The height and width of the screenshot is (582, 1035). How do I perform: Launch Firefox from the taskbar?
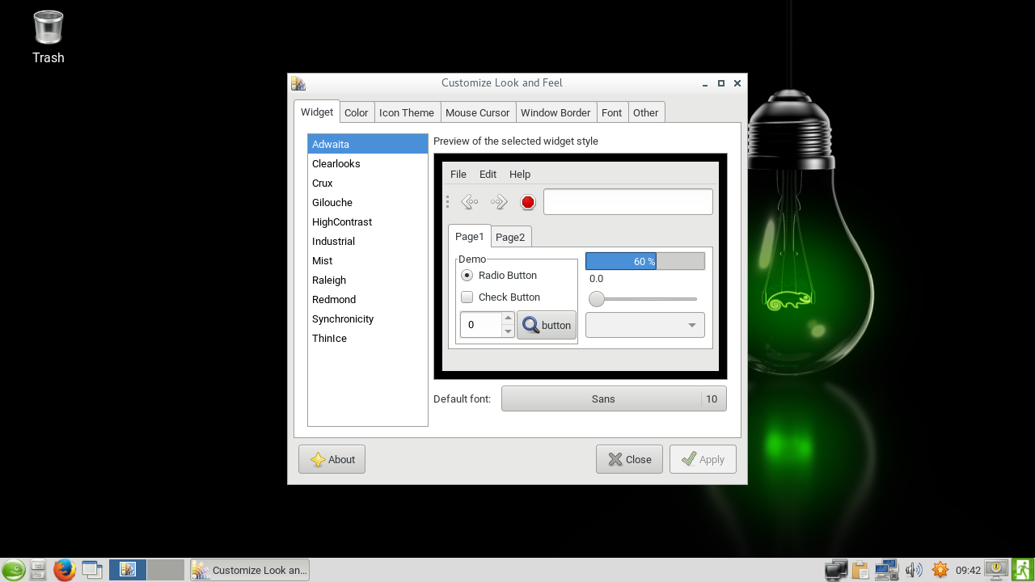(x=64, y=570)
